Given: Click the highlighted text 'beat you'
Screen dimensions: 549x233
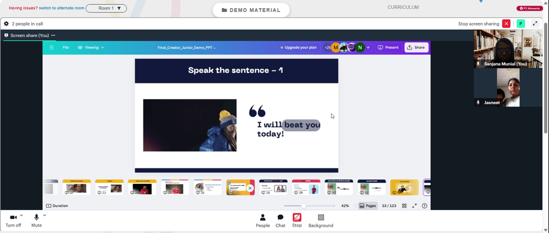Looking at the screenshot, I should click(301, 125).
